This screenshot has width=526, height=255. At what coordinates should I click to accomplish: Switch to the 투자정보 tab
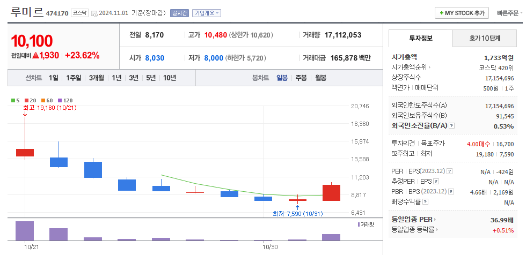click(421, 39)
